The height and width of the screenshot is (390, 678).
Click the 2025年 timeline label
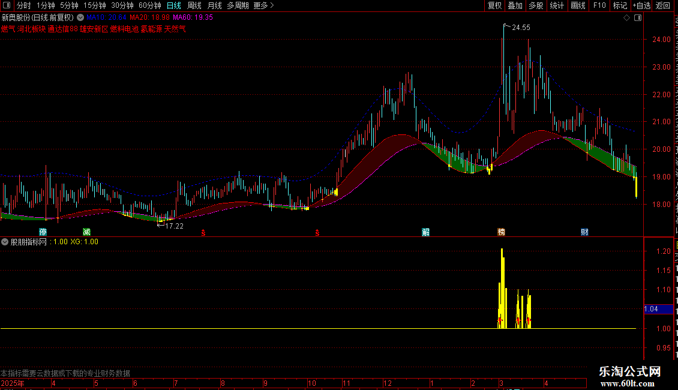pos(13,383)
